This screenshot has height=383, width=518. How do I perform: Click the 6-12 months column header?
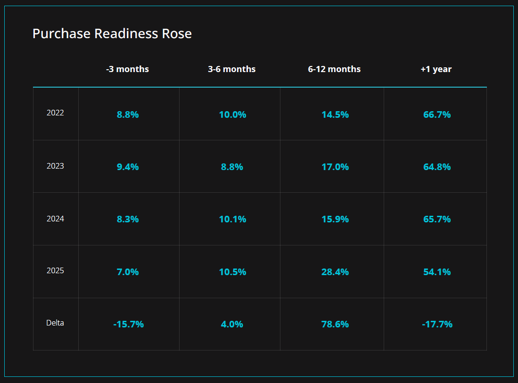pyautogui.click(x=334, y=69)
